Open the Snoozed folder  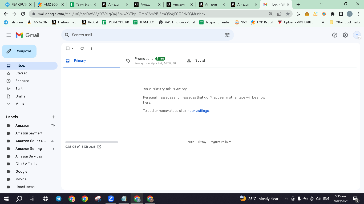pos(29,81)
